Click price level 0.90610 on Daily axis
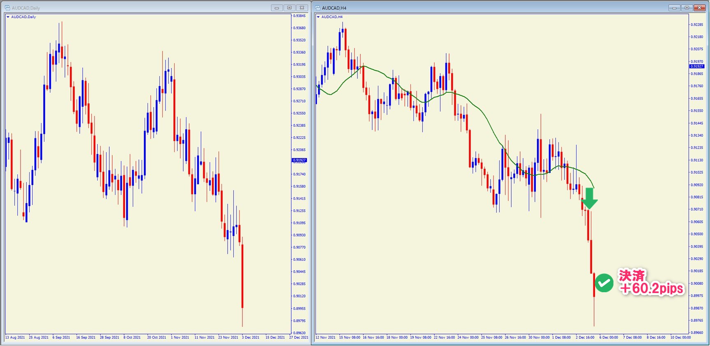710x346 pixels. click(300, 259)
